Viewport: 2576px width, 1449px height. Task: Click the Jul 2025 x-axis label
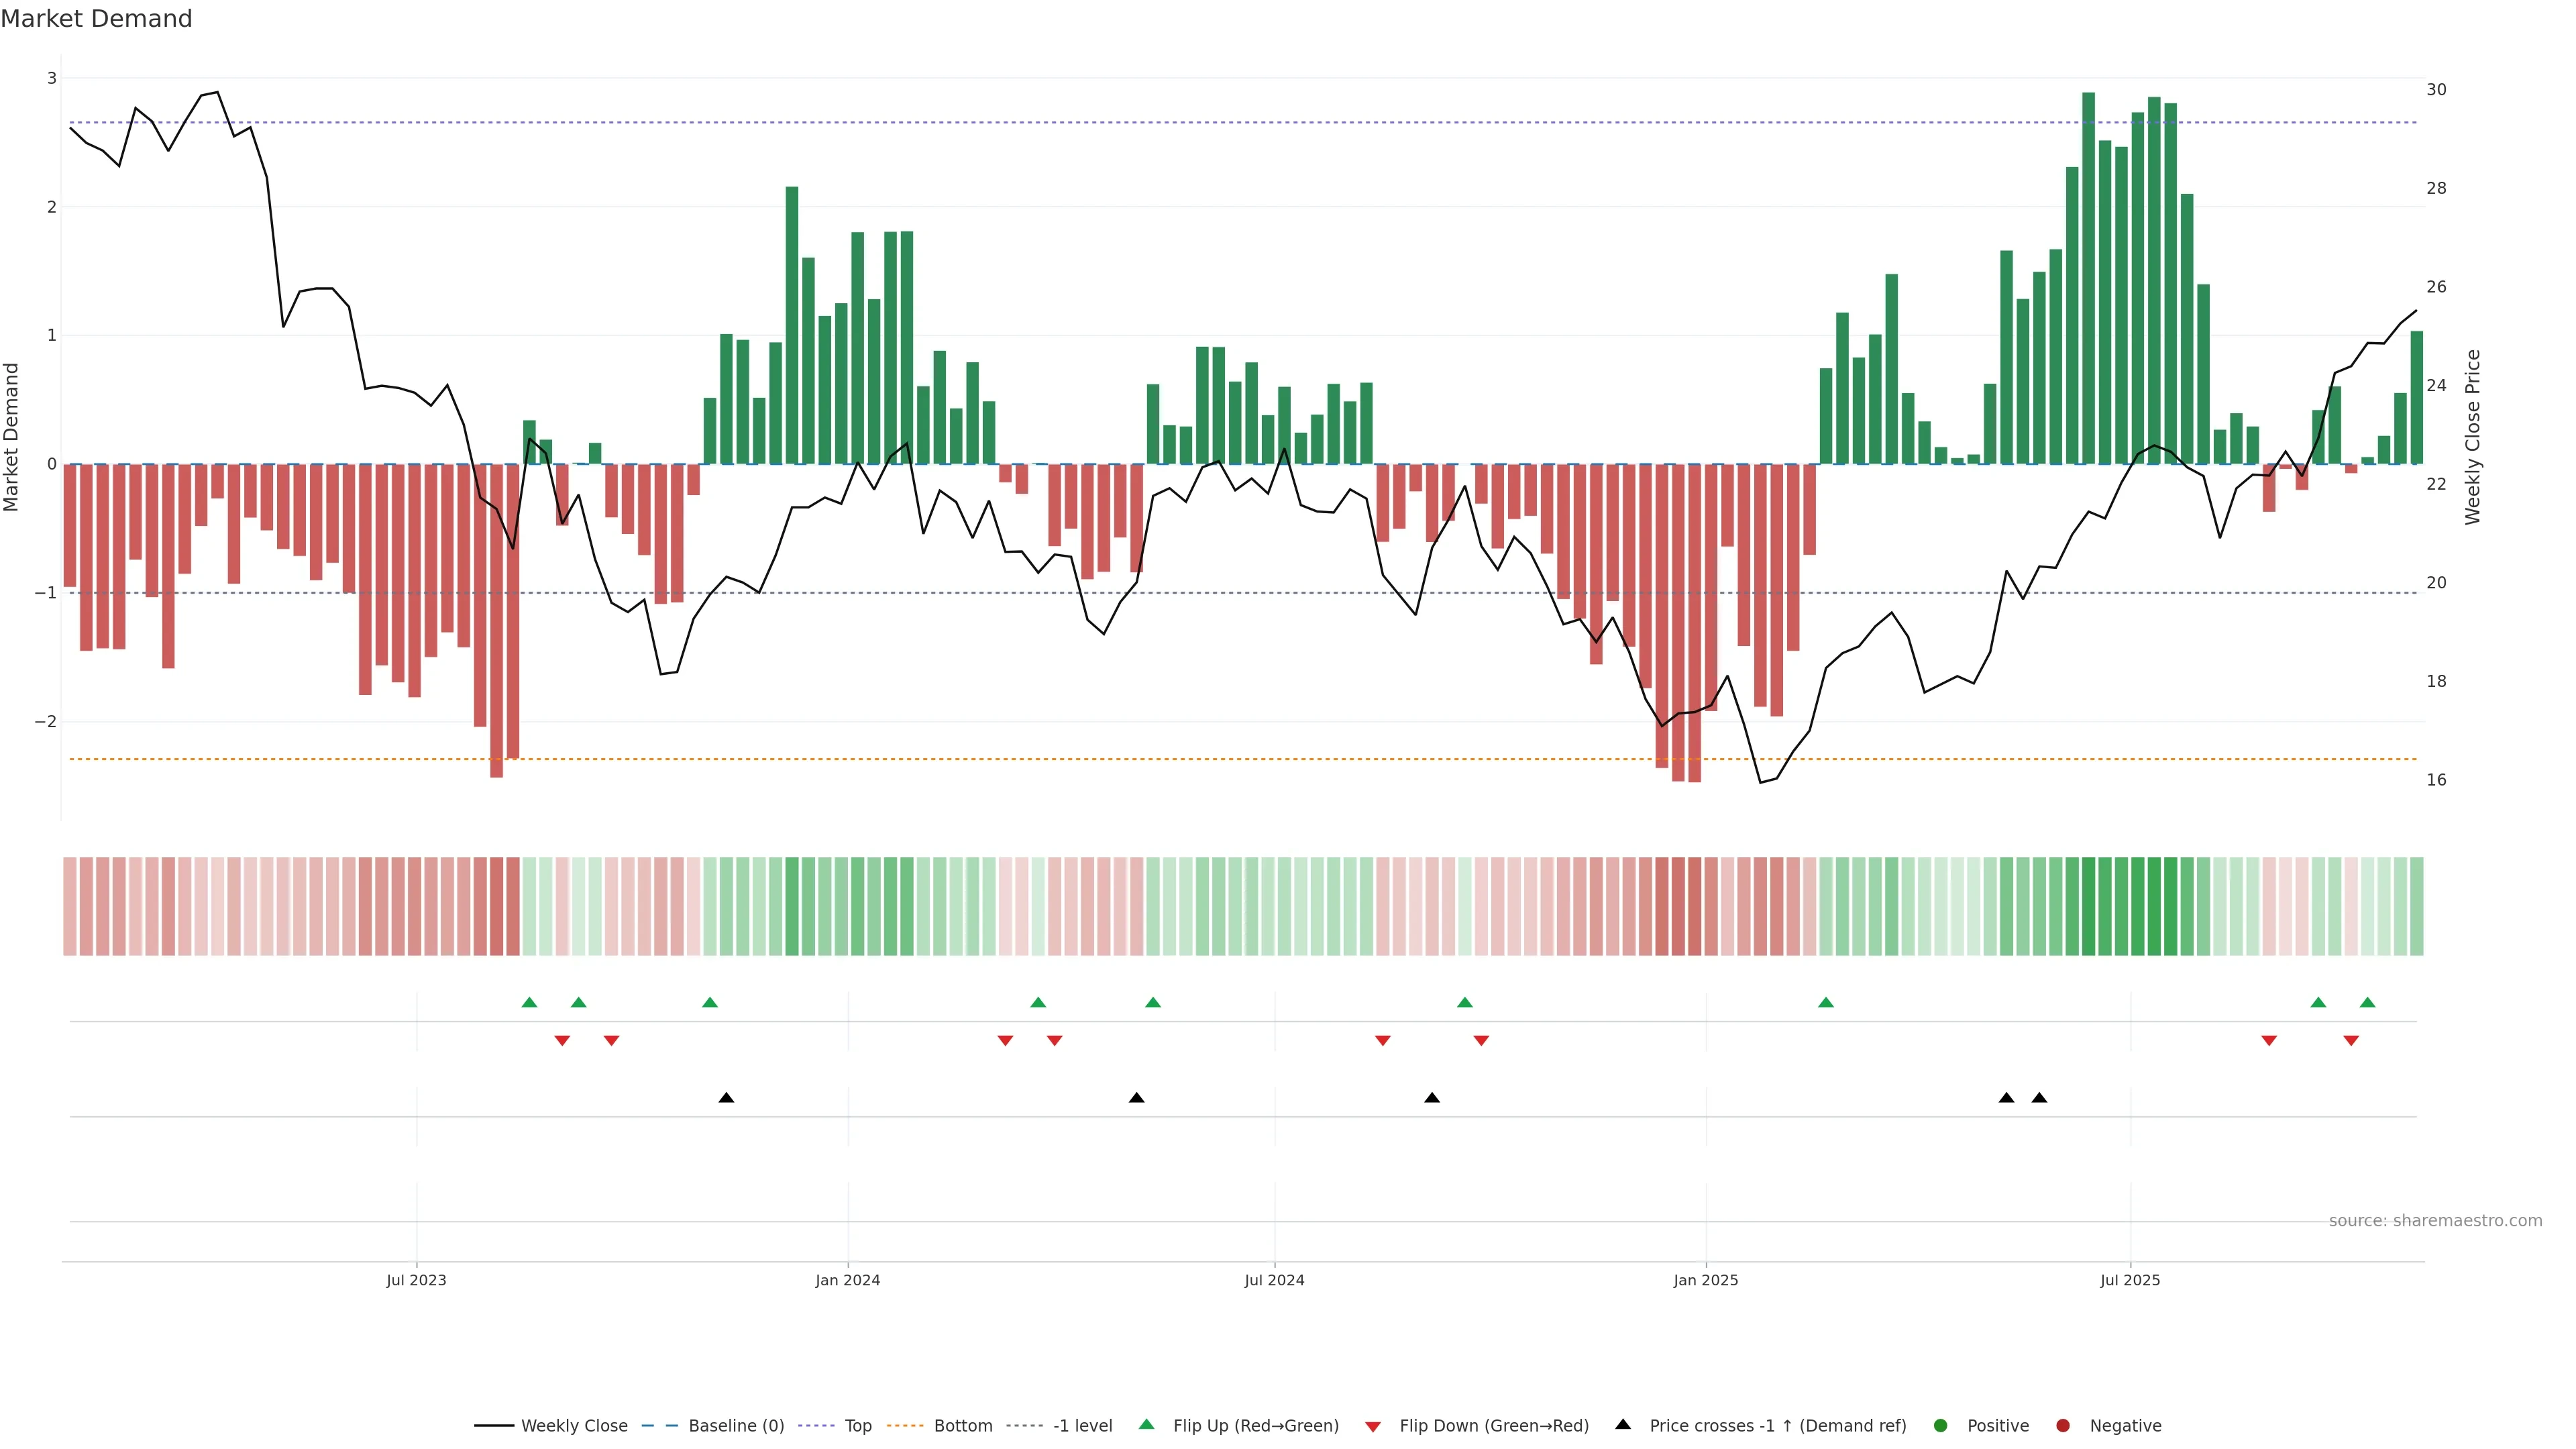click(x=2130, y=1281)
